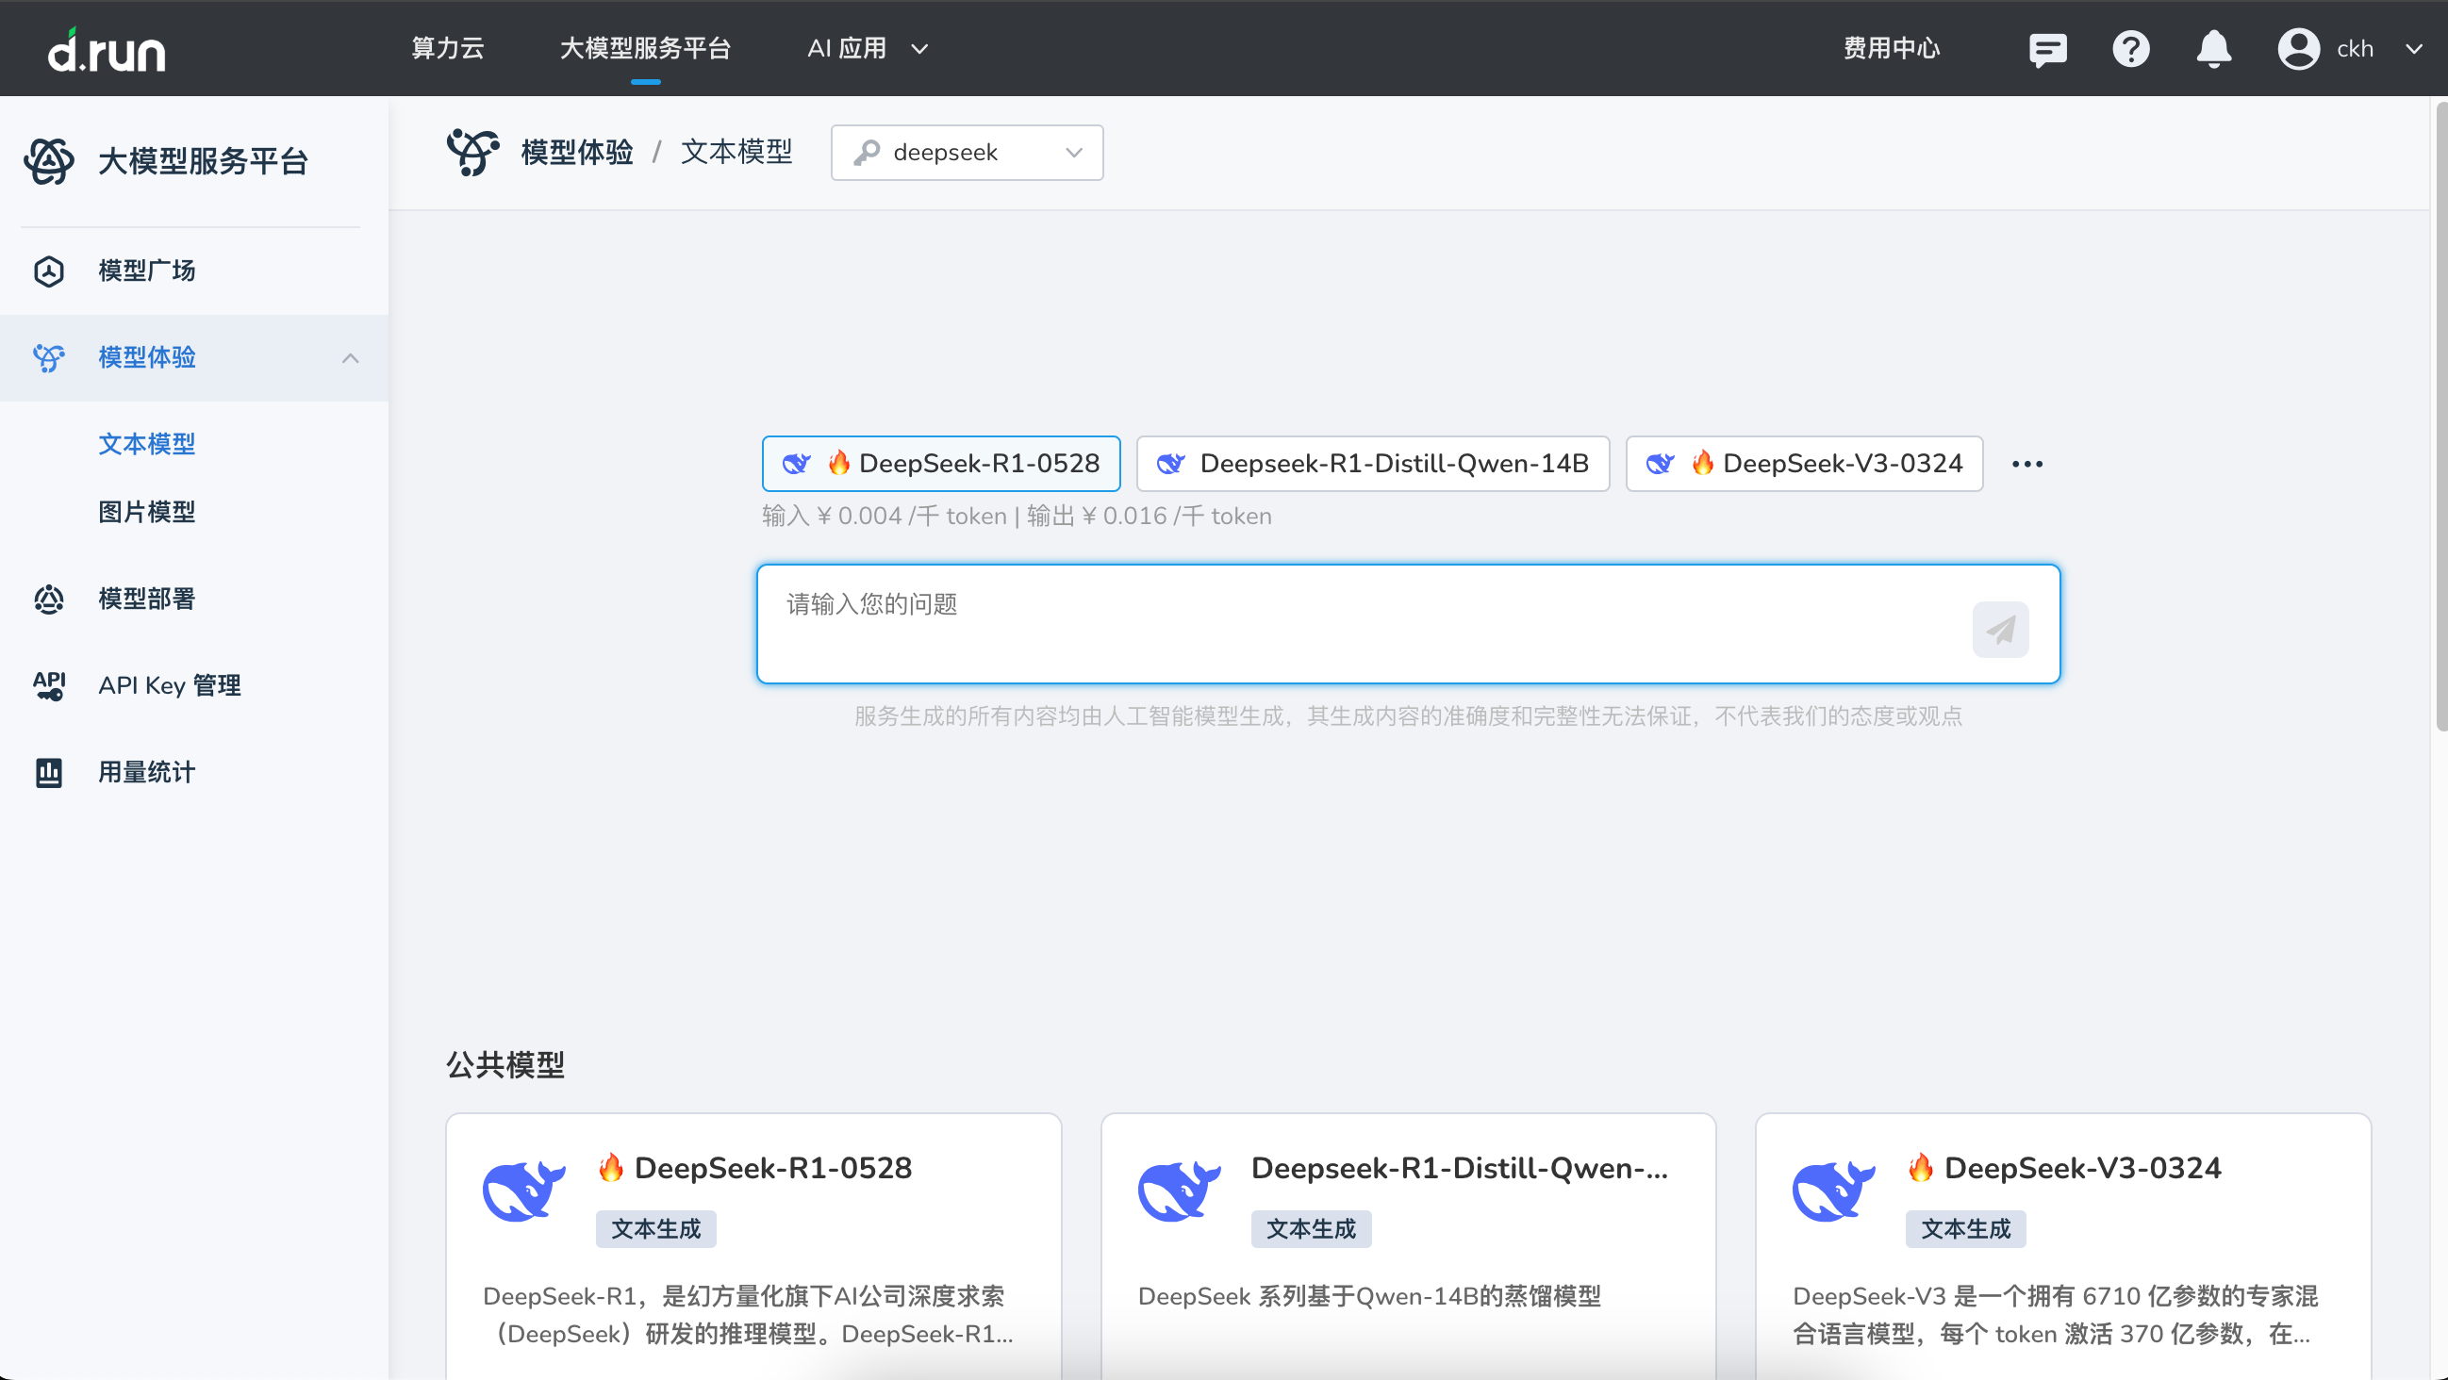Open 费用中心 link in header

click(1891, 48)
